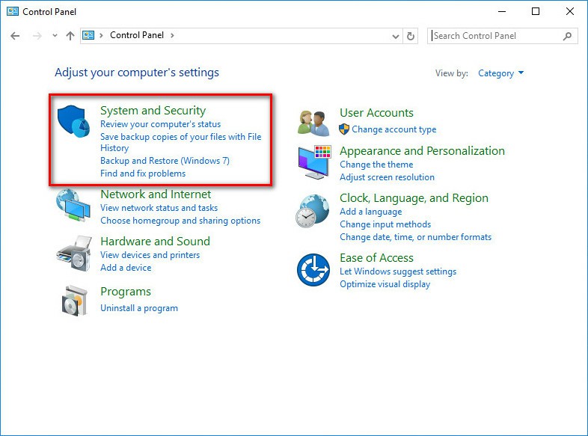This screenshot has height=436, width=588.
Task: Click Change account type link
Action: pyautogui.click(x=394, y=129)
